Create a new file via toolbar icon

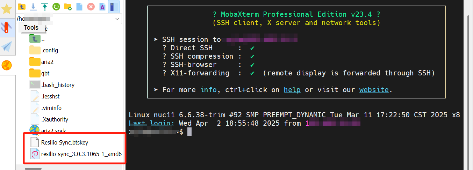click(79, 6)
